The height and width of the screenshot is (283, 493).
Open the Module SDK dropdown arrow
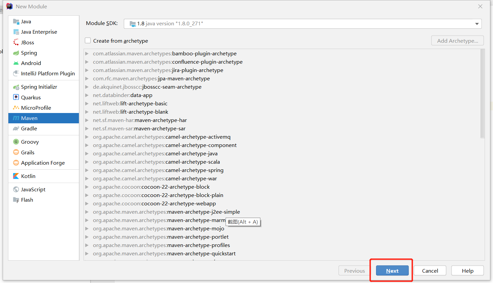point(477,24)
